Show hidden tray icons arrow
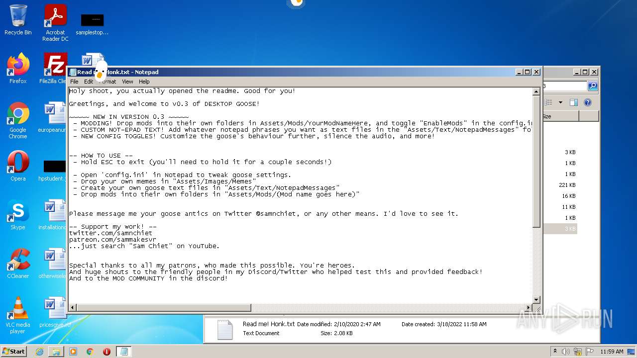637x358 pixels. click(x=555, y=352)
